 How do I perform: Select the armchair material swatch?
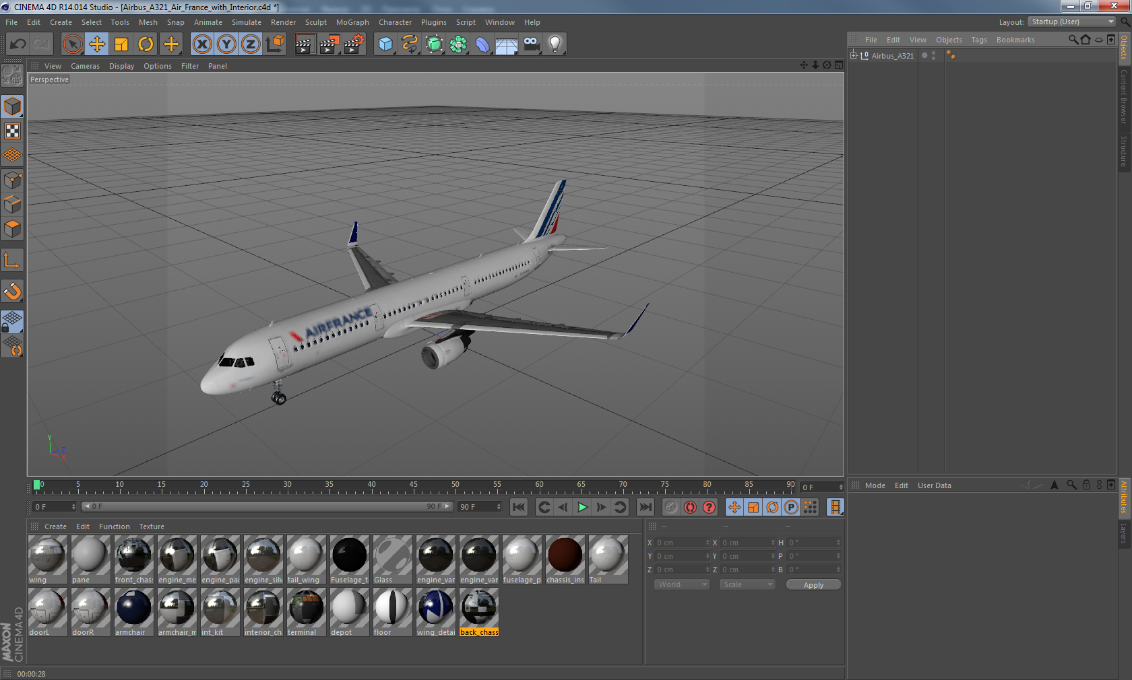click(134, 612)
